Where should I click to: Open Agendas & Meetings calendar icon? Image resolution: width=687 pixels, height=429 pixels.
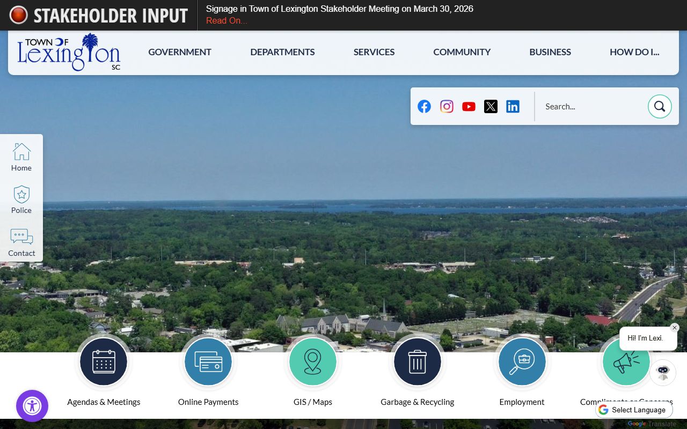coord(104,361)
